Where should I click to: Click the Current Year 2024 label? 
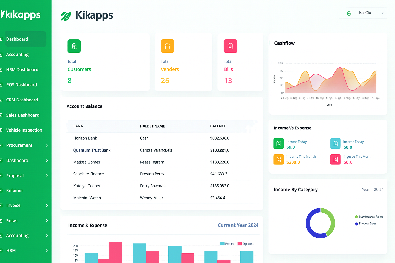point(238,225)
